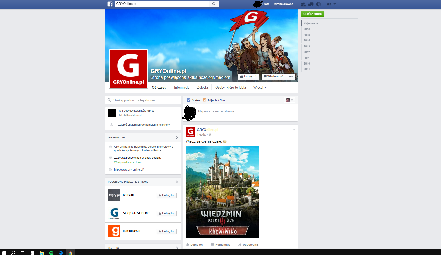
Task: Click Lubię to! under the post
Action: pyautogui.click(x=194, y=245)
